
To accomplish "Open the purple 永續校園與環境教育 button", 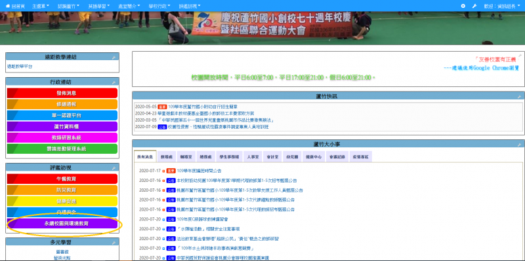I will 62,223.
